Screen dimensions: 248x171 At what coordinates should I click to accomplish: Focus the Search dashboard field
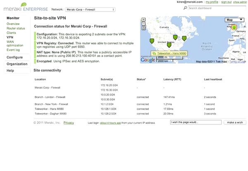[217, 8]
